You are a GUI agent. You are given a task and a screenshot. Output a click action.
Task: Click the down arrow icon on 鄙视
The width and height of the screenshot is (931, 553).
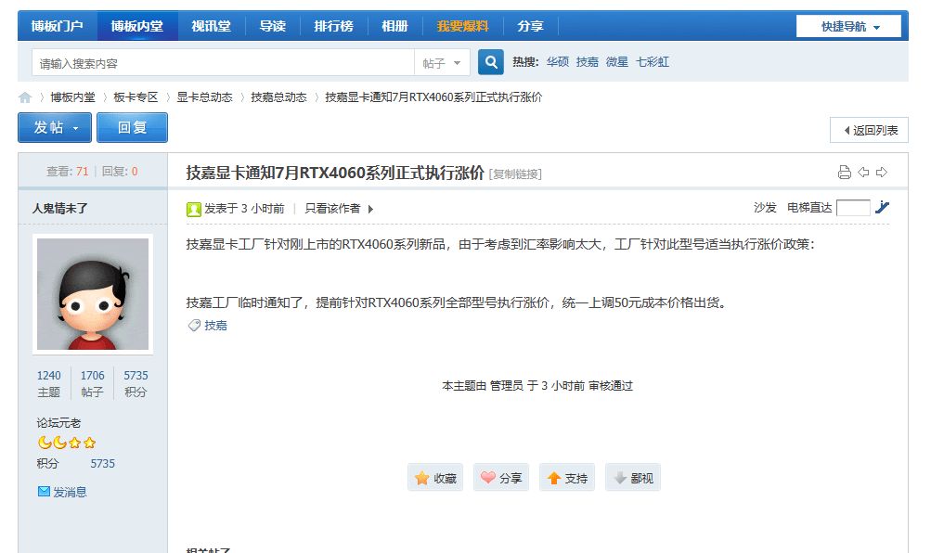pyautogui.click(x=620, y=478)
